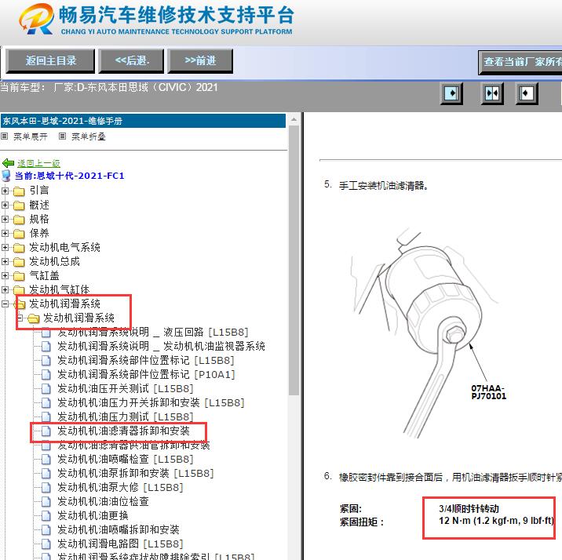
Task: Open 发动机润滑系统说明 _ 发动机机油监视器系统
Action: [x=161, y=346]
